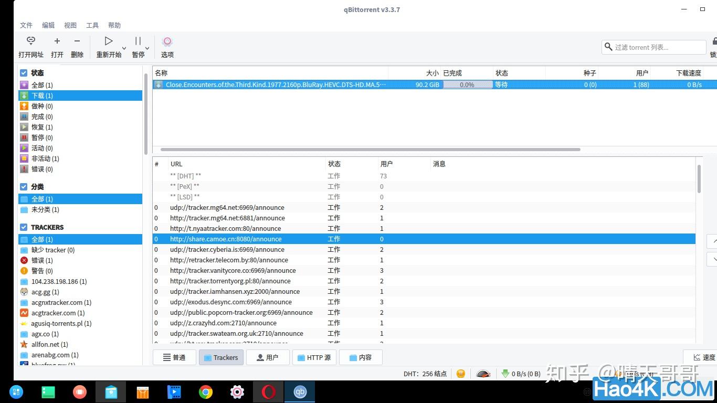Image resolution: width=717 pixels, height=403 pixels.
Task: Select allfon.net (1) tracker
Action: 80,344
